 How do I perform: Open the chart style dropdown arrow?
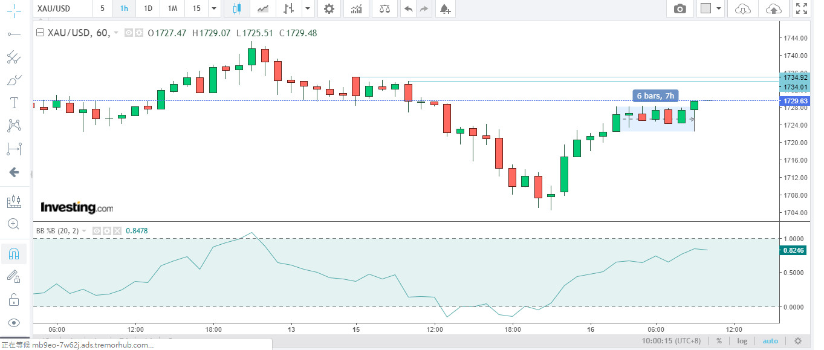[x=308, y=8]
